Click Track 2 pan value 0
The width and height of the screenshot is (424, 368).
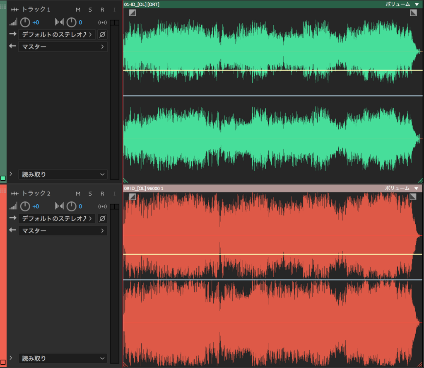click(x=80, y=206)
